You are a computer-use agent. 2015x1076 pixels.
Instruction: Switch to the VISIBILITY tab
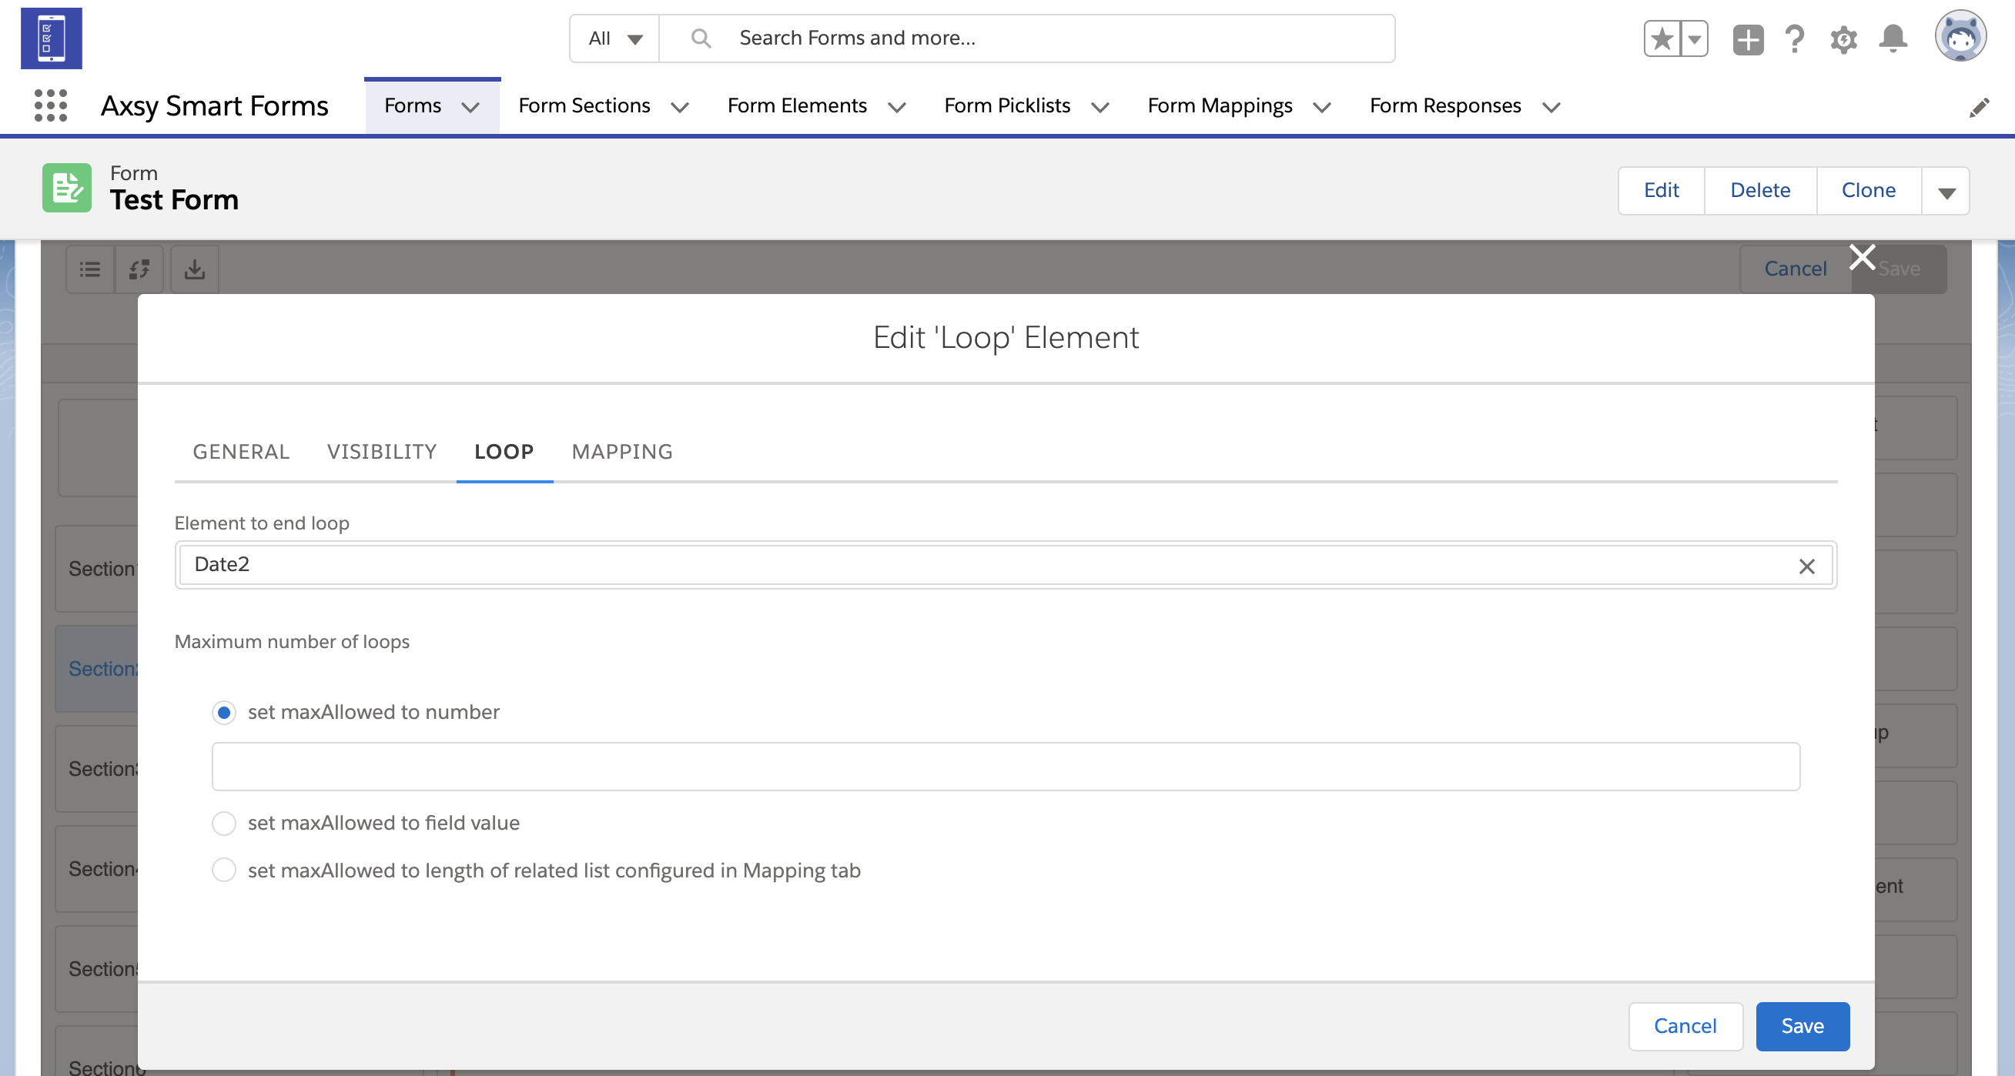[x=382, y=451]
